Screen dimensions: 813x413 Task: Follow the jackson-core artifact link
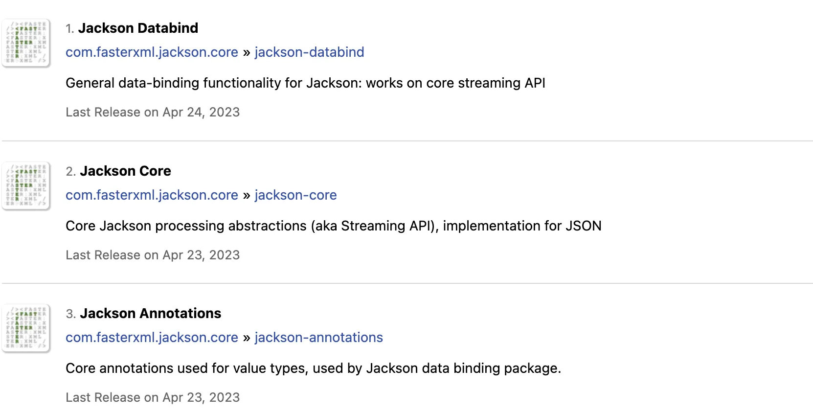[295, 195]
